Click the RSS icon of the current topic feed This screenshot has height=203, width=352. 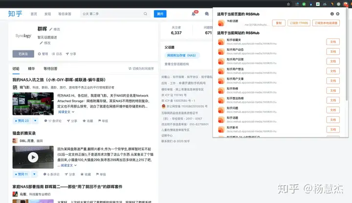tap(221, 23)
